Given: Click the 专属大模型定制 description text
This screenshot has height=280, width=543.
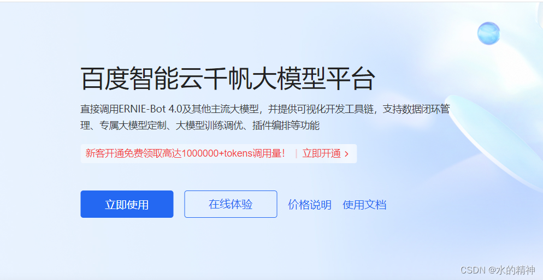Looking at the screenshot, I should (x=134, y=126).
